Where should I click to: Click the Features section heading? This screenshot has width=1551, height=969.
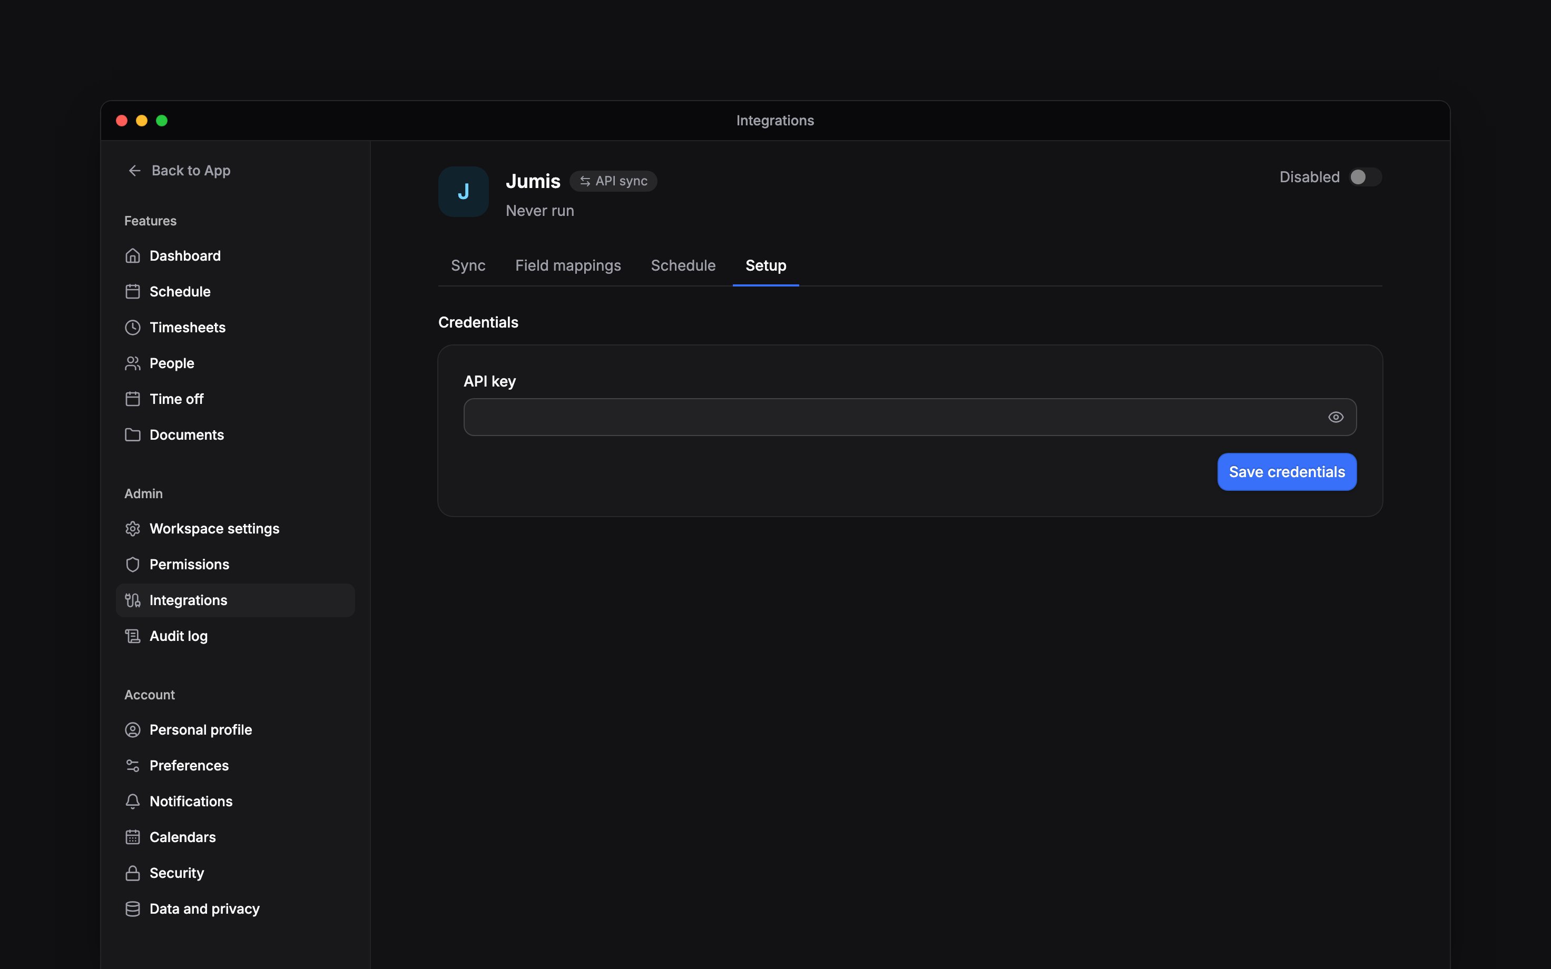click(x=150, y=221)
